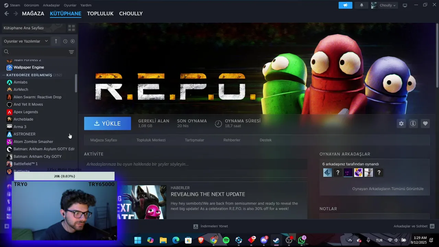The width and height of the screenshot is (439, 247).
Task: Open Discord from the taskbar
Action: (264, 240)
